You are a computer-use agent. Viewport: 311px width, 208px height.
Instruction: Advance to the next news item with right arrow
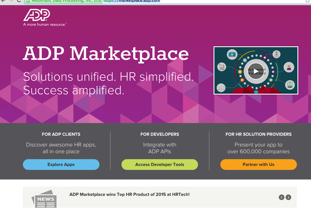[x=288, y=197]
